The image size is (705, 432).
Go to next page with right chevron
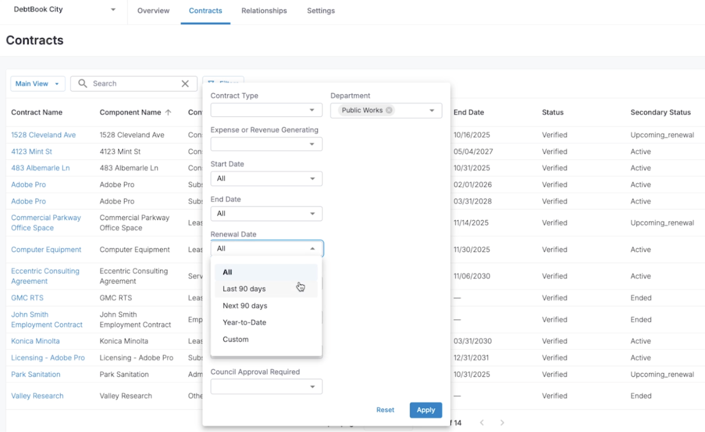point(503,422)
